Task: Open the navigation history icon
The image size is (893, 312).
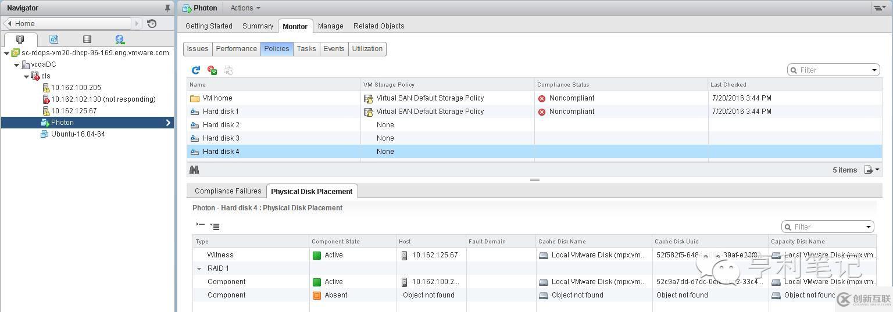Action: pyautogui.click(x=152, y=24)
